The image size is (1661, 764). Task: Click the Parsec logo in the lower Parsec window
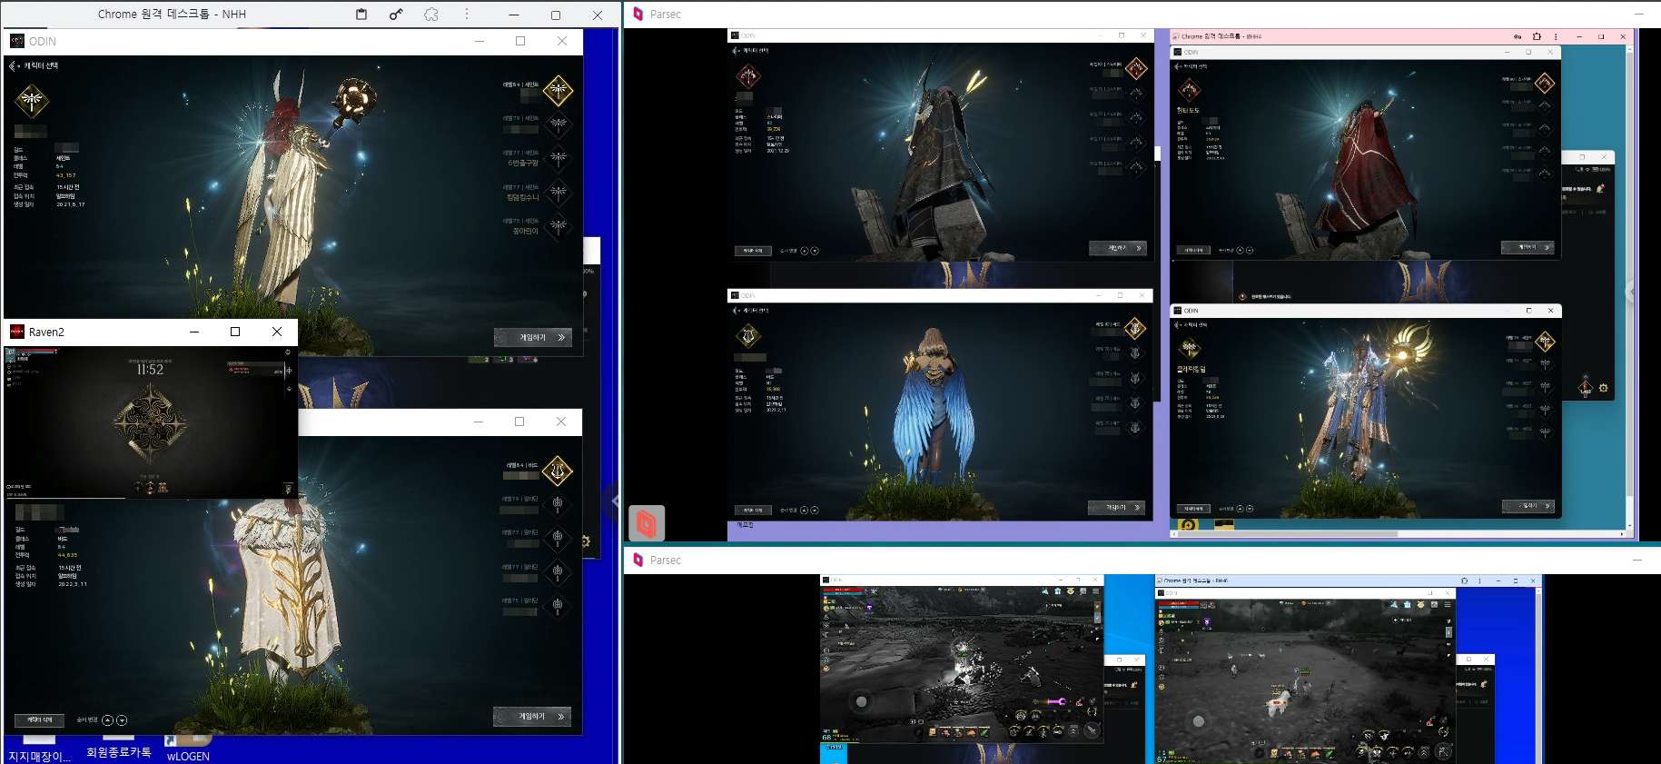pos(638,560)
